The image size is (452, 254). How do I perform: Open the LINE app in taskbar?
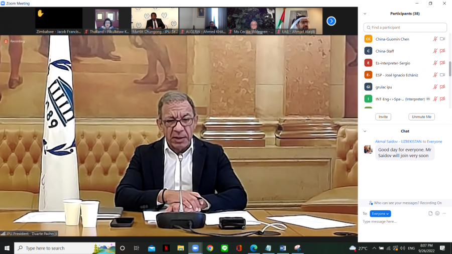pos(224,248)
